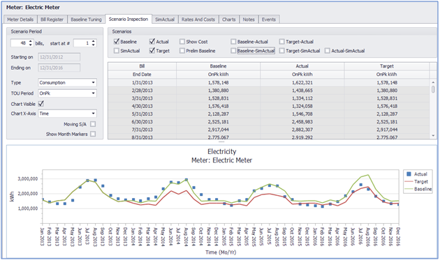The width and height of the screenshot is (440, 260).
Task: Enable the Moving S/A checkbox
Action: tap(93, 124)
